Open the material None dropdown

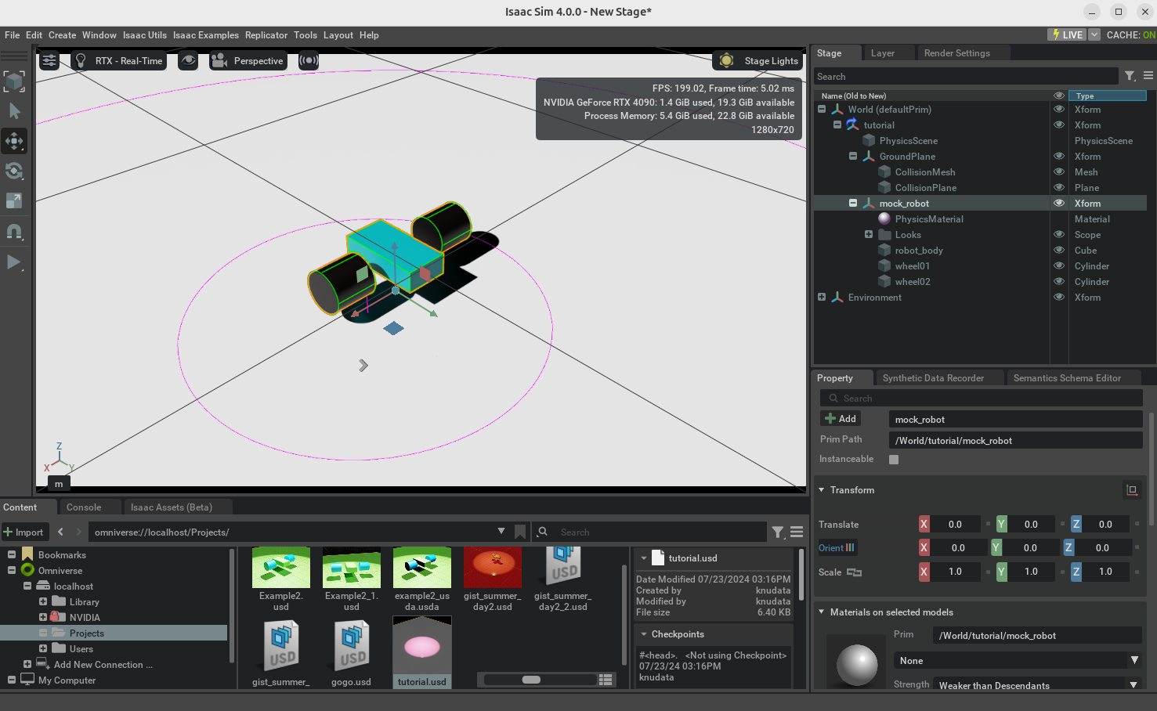coord(1017,661)
